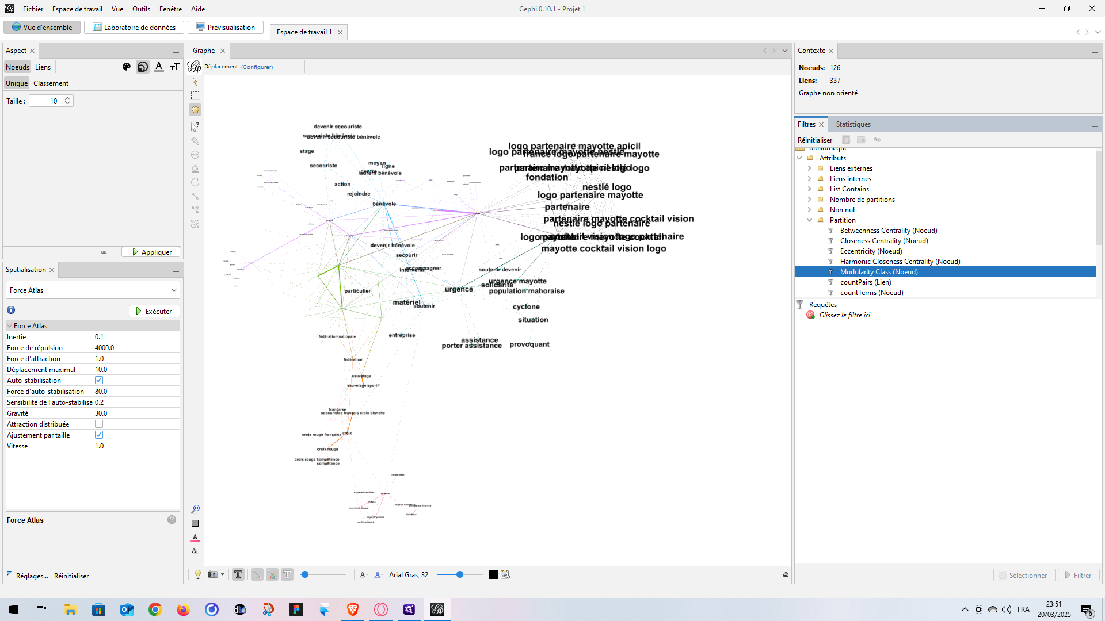Viewport: 1105px width, 621px height.
Task: Toggle show node labels button
Action: (x=238, y=574)
